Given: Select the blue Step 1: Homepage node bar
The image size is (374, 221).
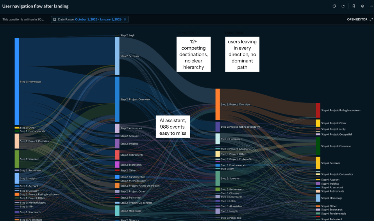Looking at the screenshot, I should click(x=17, y=81).
